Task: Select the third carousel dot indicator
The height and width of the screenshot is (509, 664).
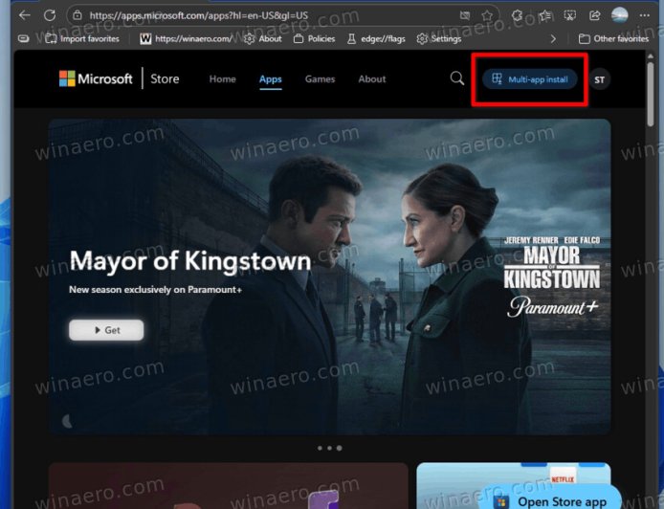Action: click(340, 448)
